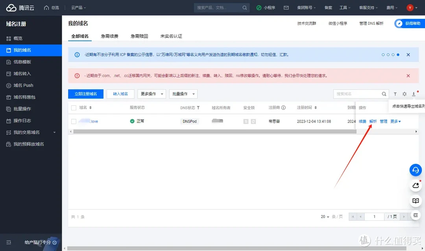Click 续费 for the .love domain

(362, 121)
